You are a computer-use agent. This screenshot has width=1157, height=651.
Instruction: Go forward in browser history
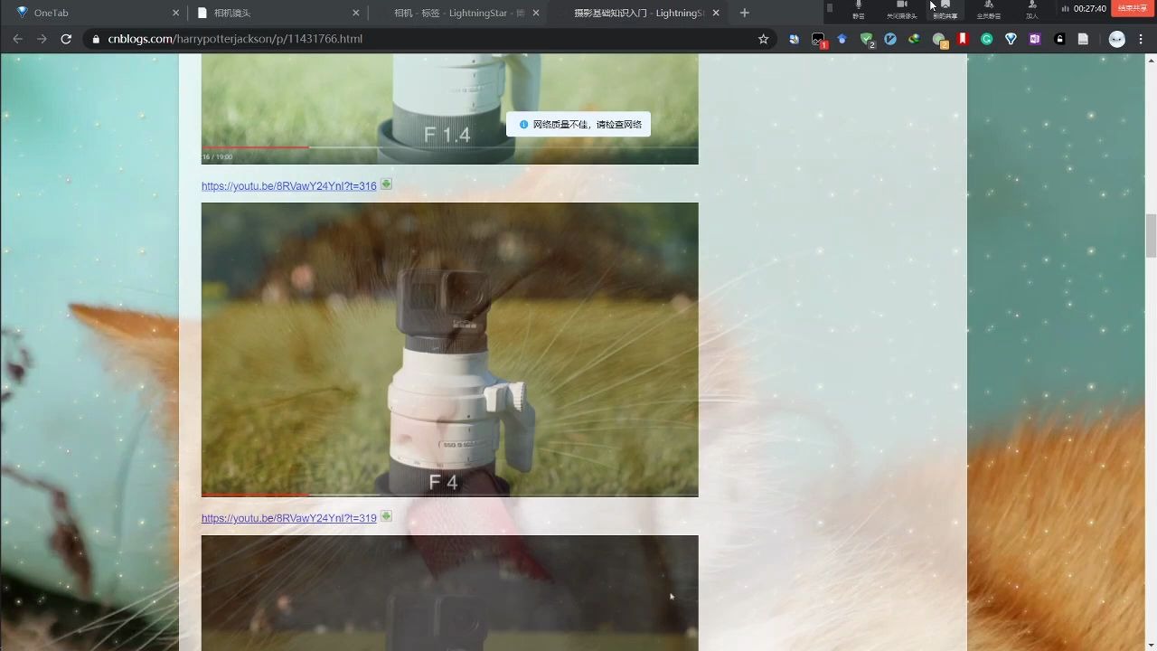tap(42, 39)
